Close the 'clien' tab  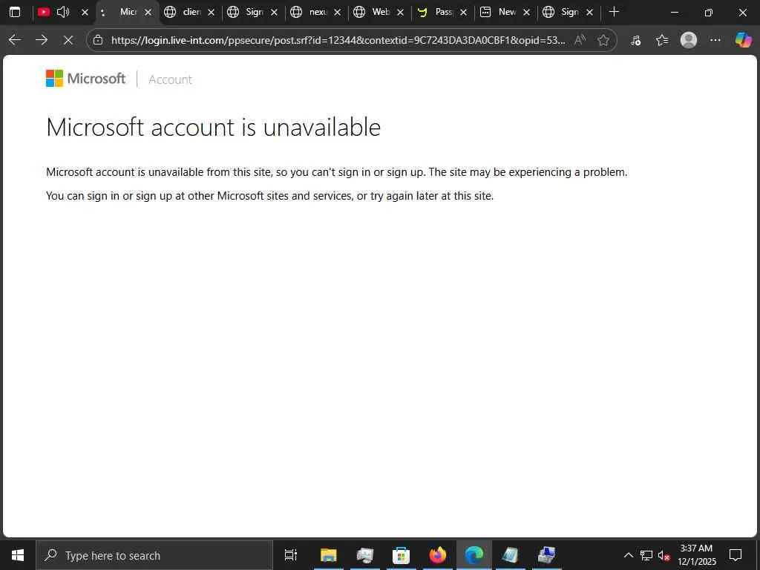(212, 12)
